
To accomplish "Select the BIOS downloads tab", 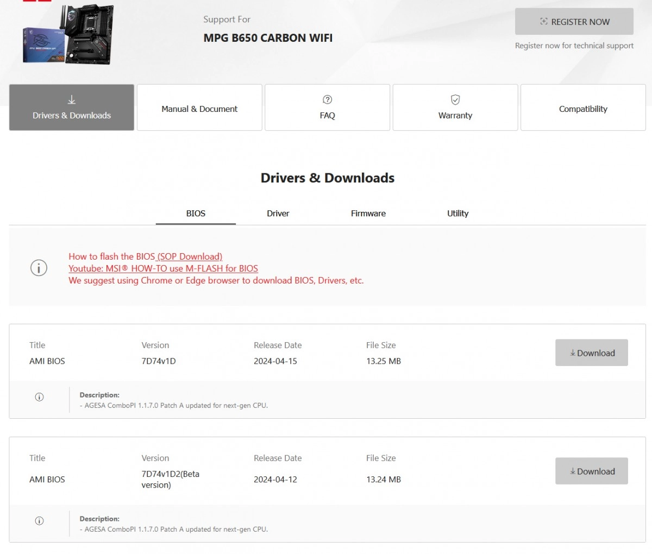I will coord(196,213).
